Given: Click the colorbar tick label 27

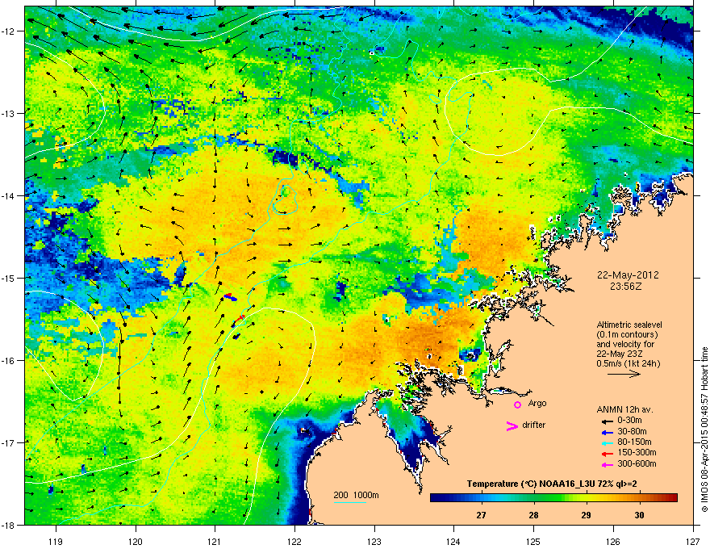Looking at the screenshot, I should pyautogui.click(x=482, y=515).
